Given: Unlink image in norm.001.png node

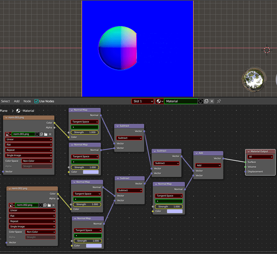Looking at the screenshot, I should pos(50,134).
